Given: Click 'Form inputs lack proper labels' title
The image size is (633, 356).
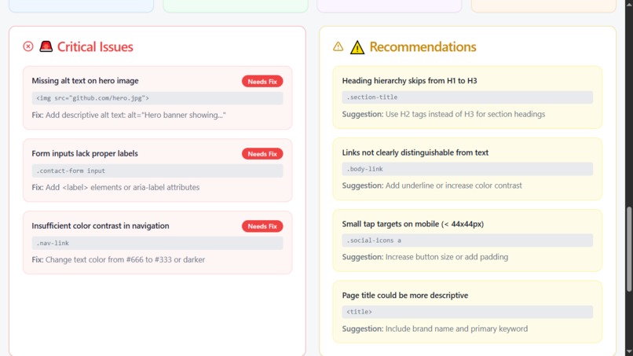Looking at the screenshot, I should click(x=85, y=153).
